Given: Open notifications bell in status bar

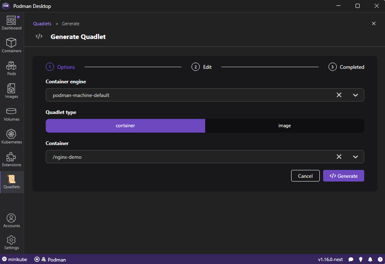Looking at the screenshot, I should coord(370,259).
